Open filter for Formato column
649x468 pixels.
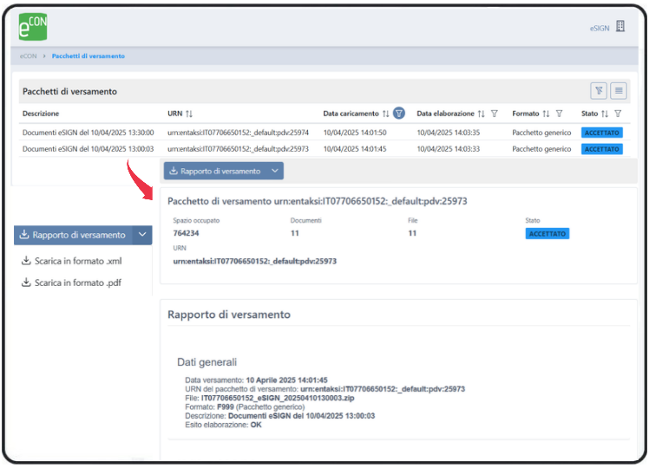pyautogui.click(x=559, y=114)
